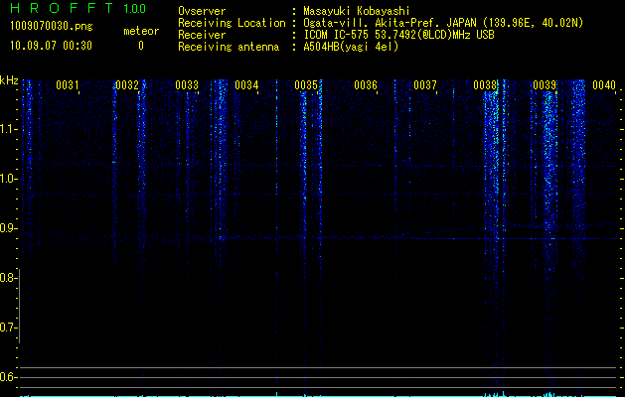Select the file name 1009070030.png

pyautogui.click(x=52, y=26)
